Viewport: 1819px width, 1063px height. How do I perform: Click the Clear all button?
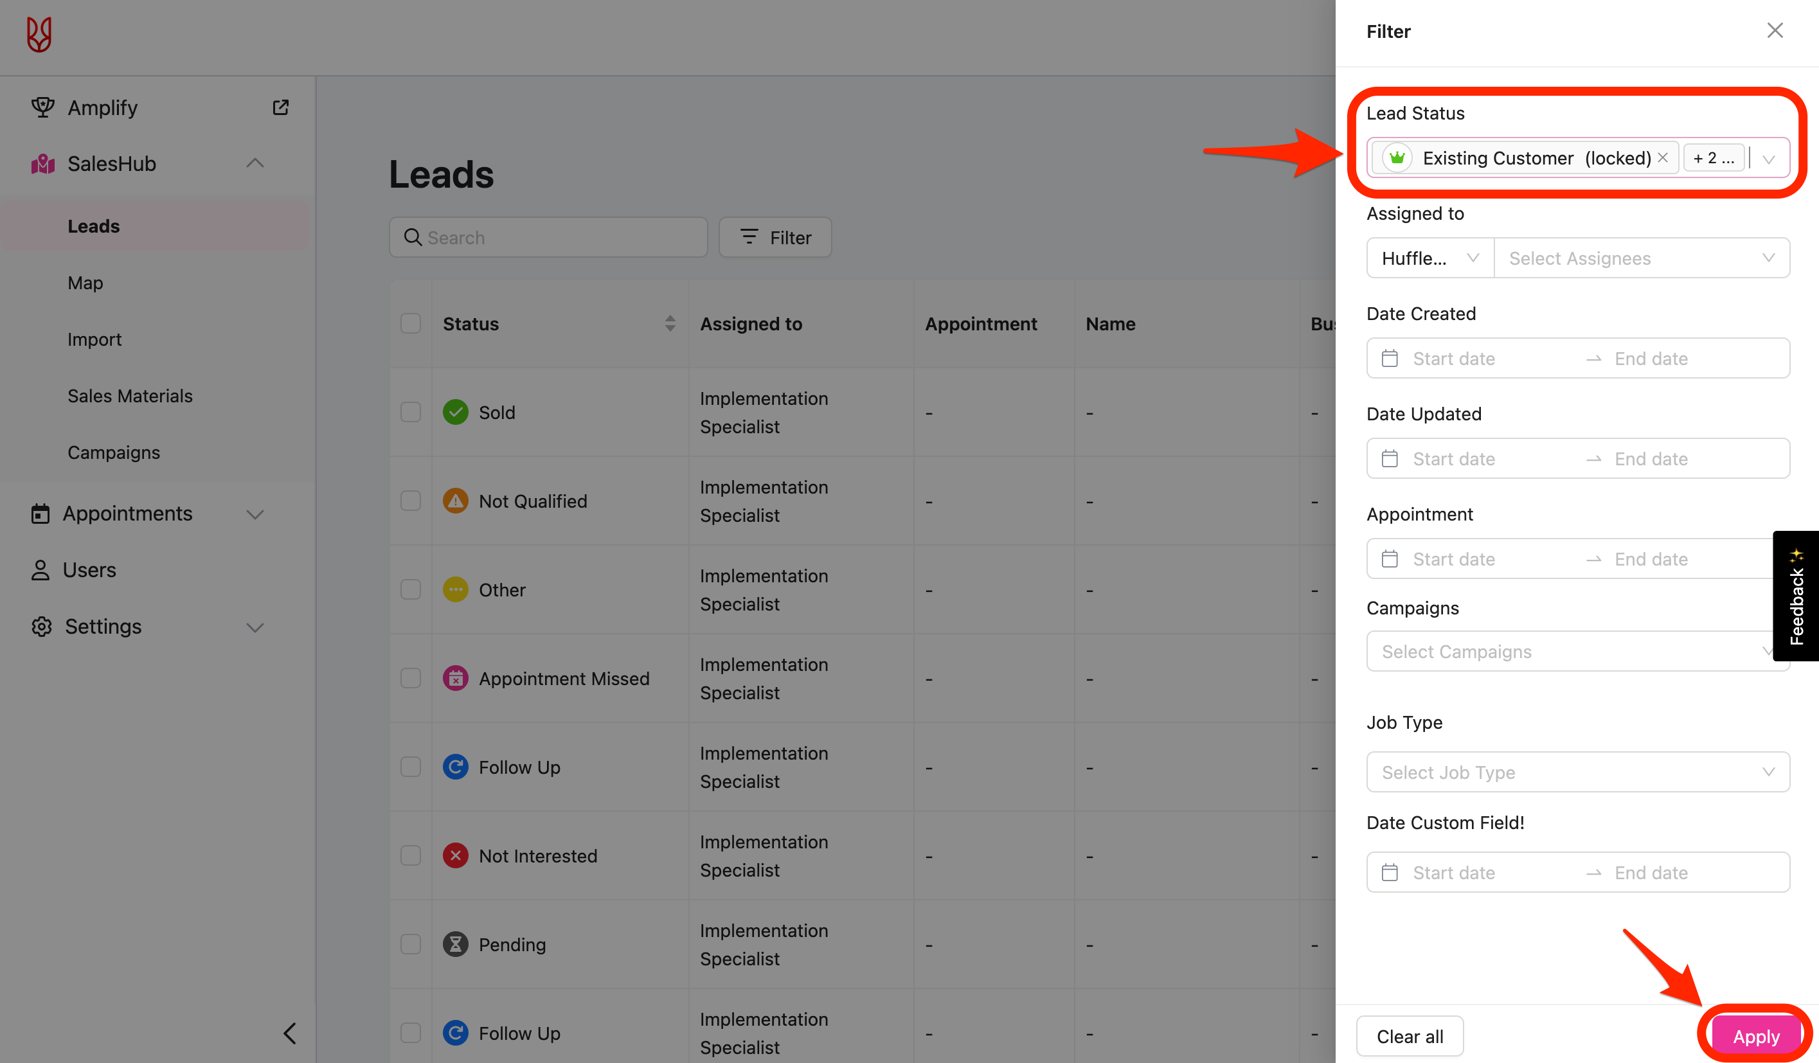click(1409, 1036)
